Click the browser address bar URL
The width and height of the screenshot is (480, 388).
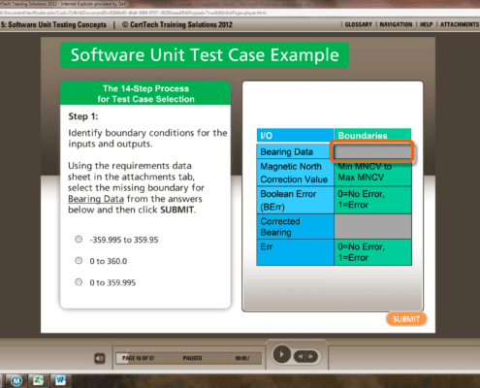pos(133,13)
